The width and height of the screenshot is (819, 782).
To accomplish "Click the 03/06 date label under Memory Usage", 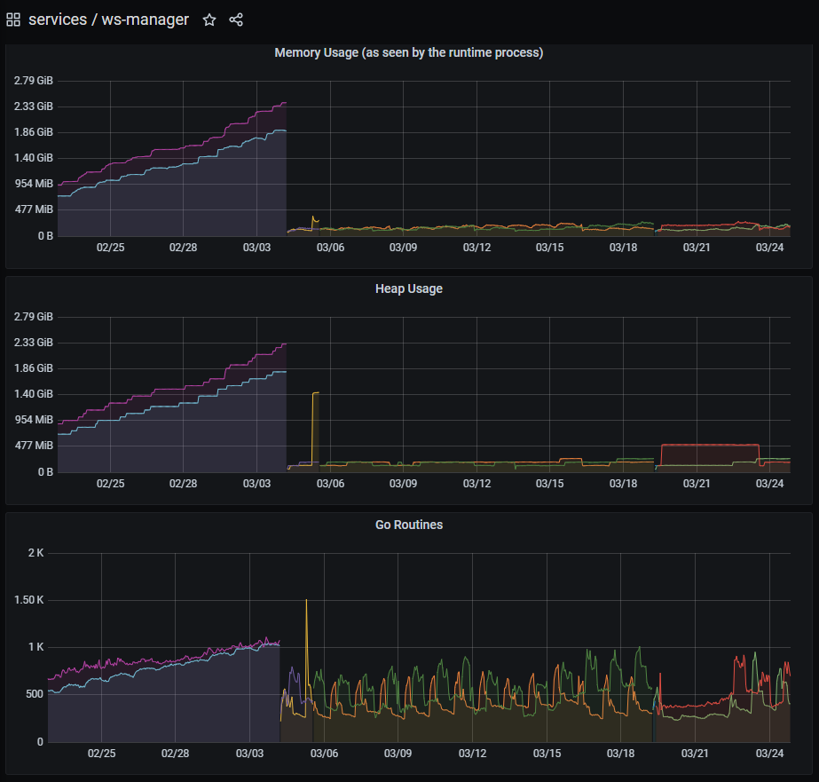I will point(330,248).
